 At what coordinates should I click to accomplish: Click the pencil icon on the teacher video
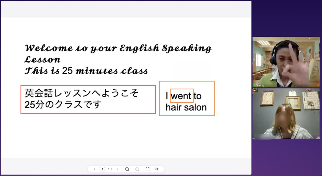click(x=318, y=85)
